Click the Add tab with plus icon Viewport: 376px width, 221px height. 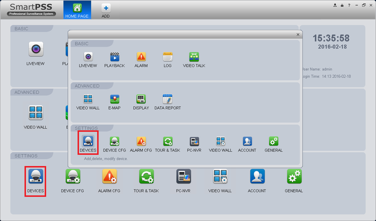point(105,11)
